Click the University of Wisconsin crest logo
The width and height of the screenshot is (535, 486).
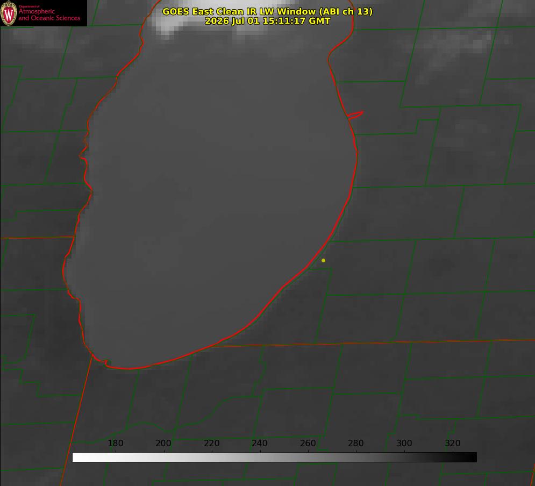[9, 13]
